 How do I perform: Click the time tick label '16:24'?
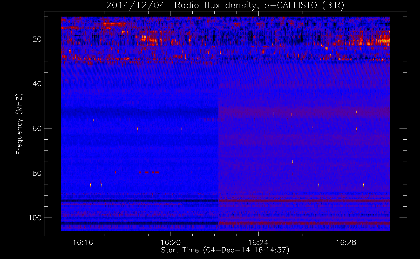click(x=258, y=243)
